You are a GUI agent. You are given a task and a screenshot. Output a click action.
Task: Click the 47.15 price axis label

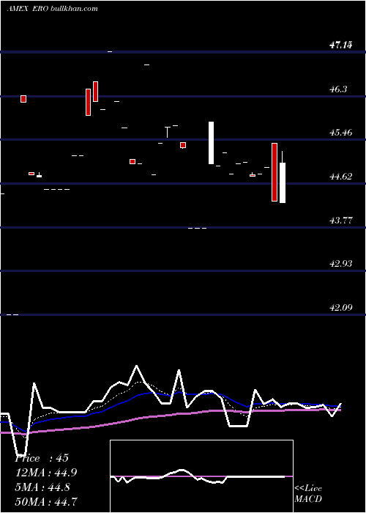(341, 45)
